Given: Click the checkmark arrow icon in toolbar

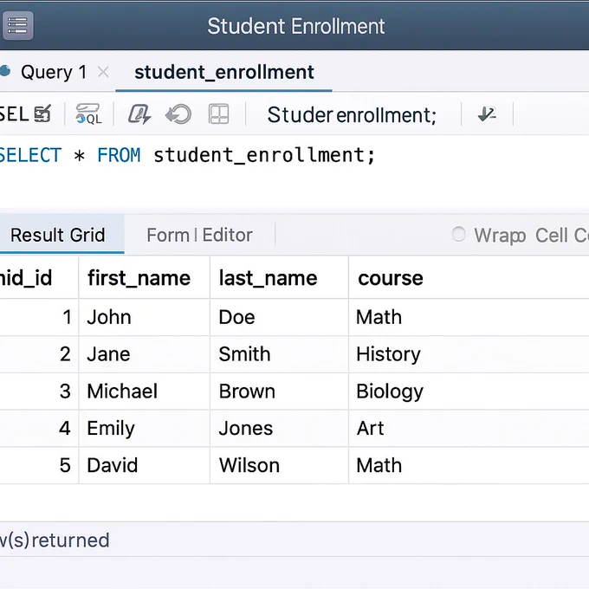Looking at the screenshot, I should click(x=487, y=113).
